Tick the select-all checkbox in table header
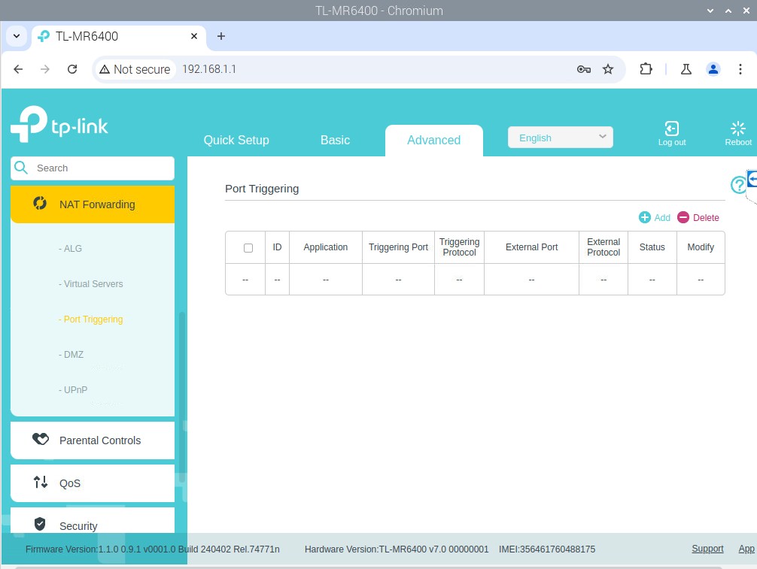 248,247
